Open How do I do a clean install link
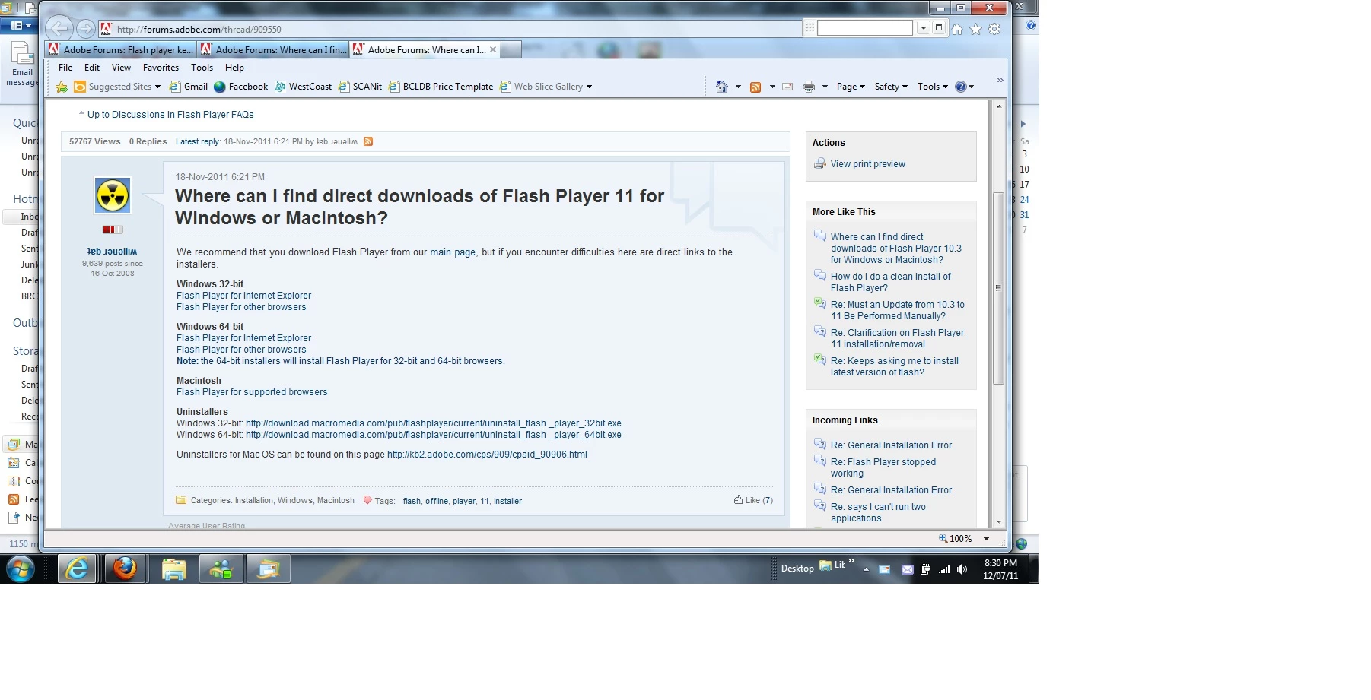This screenshot has width=1371, height=700. pos(890,282)
